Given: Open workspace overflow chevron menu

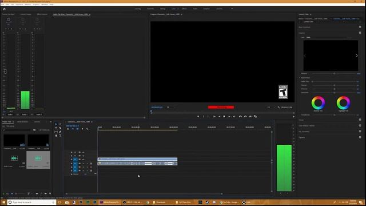Looking at the screenshot, I should (x=232, y=9).
